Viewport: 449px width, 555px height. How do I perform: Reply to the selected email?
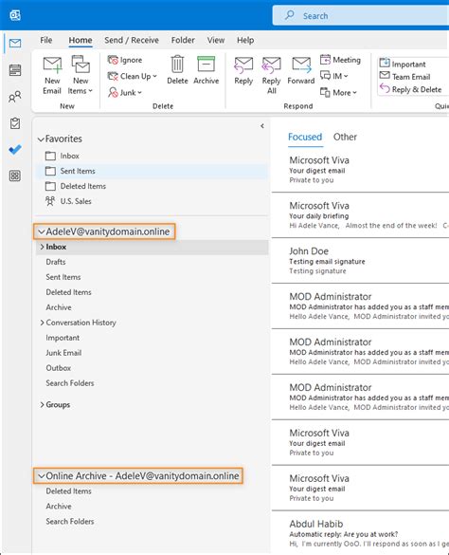[x=243, y=71]
